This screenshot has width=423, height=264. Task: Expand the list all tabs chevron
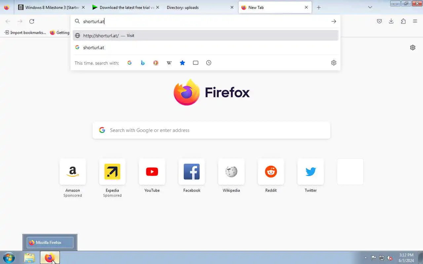(x=370, y=7)
